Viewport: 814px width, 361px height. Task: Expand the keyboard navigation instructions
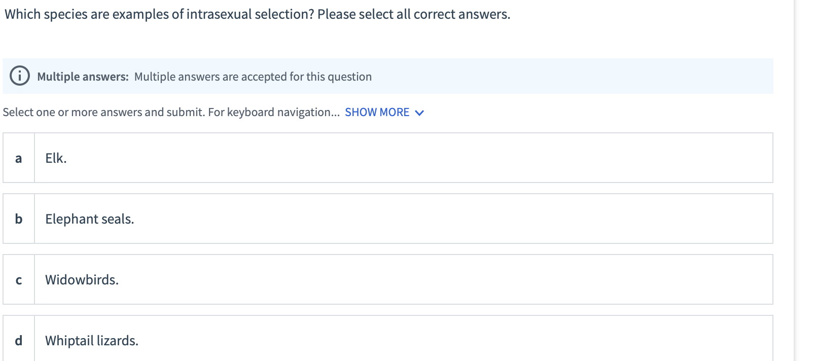[x=377, y=112]
